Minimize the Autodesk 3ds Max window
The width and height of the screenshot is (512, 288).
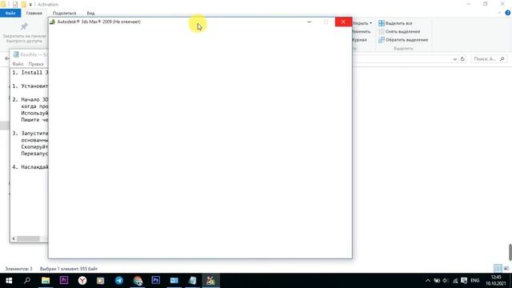309,22
